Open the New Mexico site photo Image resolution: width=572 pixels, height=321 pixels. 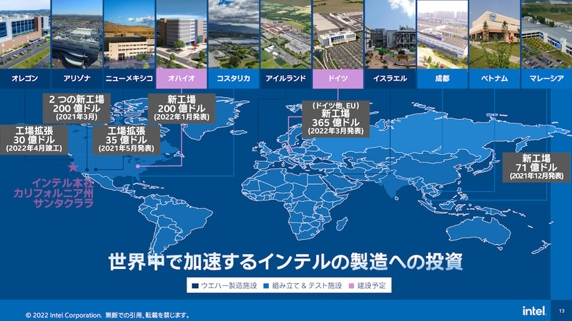129,34
